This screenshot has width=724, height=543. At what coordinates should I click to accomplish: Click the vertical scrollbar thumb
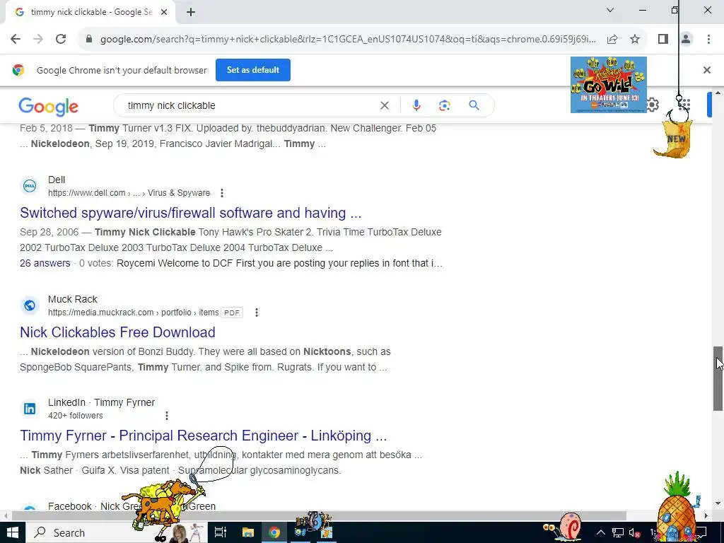pos(718,378)
